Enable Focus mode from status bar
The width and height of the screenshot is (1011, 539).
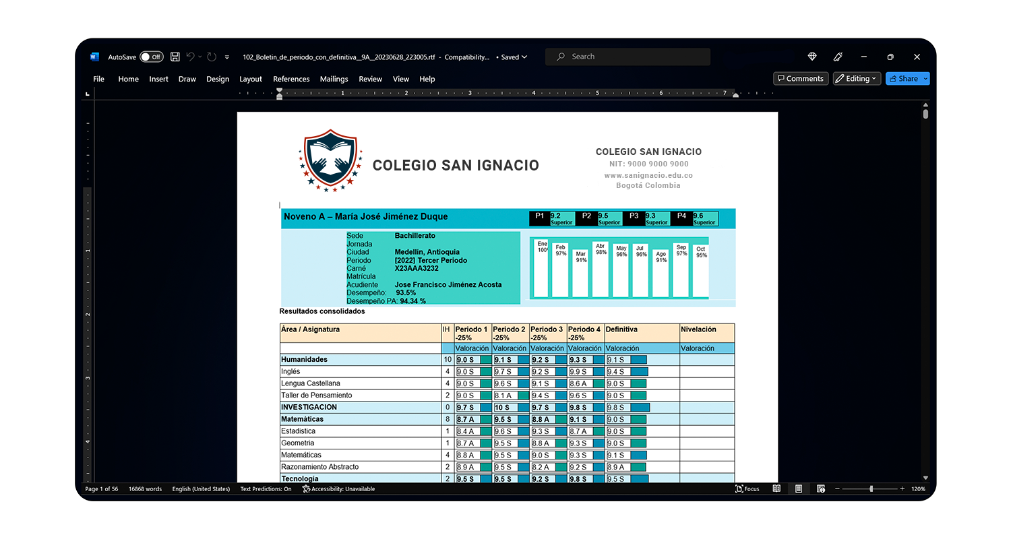click(747, 489)
